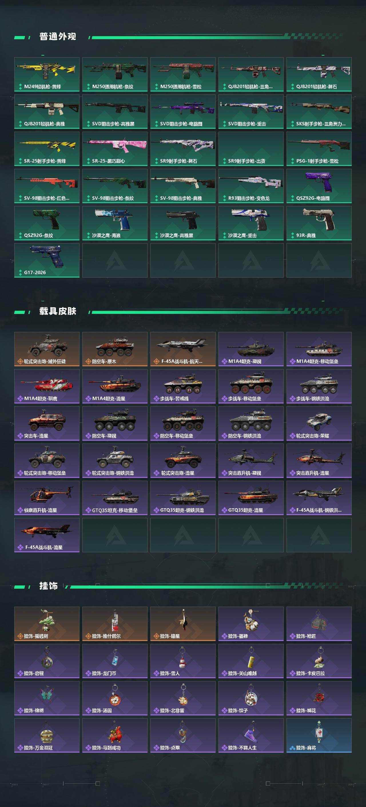The height and width of the screenshot is (807, 366).
Task: Pick the 沙漠之鹰-海浪 pistol skin
Action: 115,223
